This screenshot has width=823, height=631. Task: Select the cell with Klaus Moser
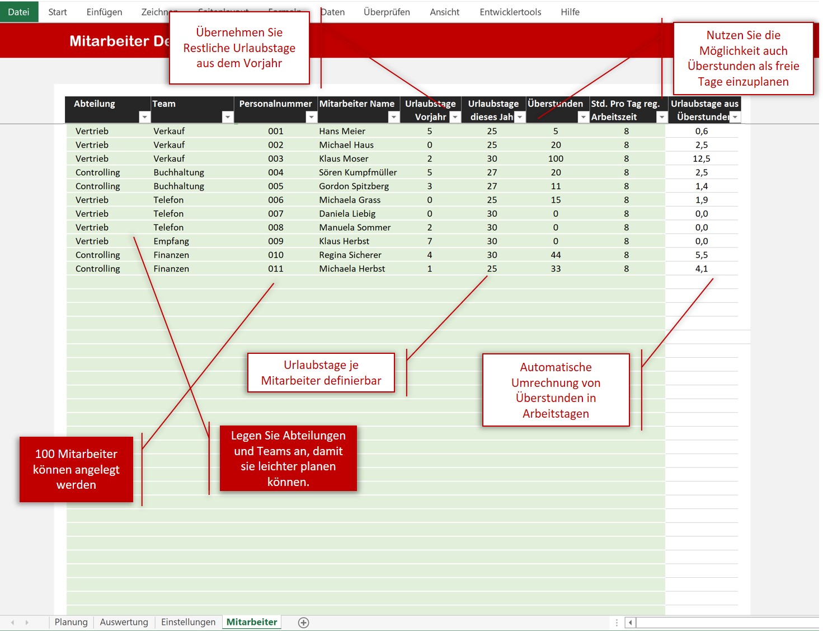pos(344,158)
